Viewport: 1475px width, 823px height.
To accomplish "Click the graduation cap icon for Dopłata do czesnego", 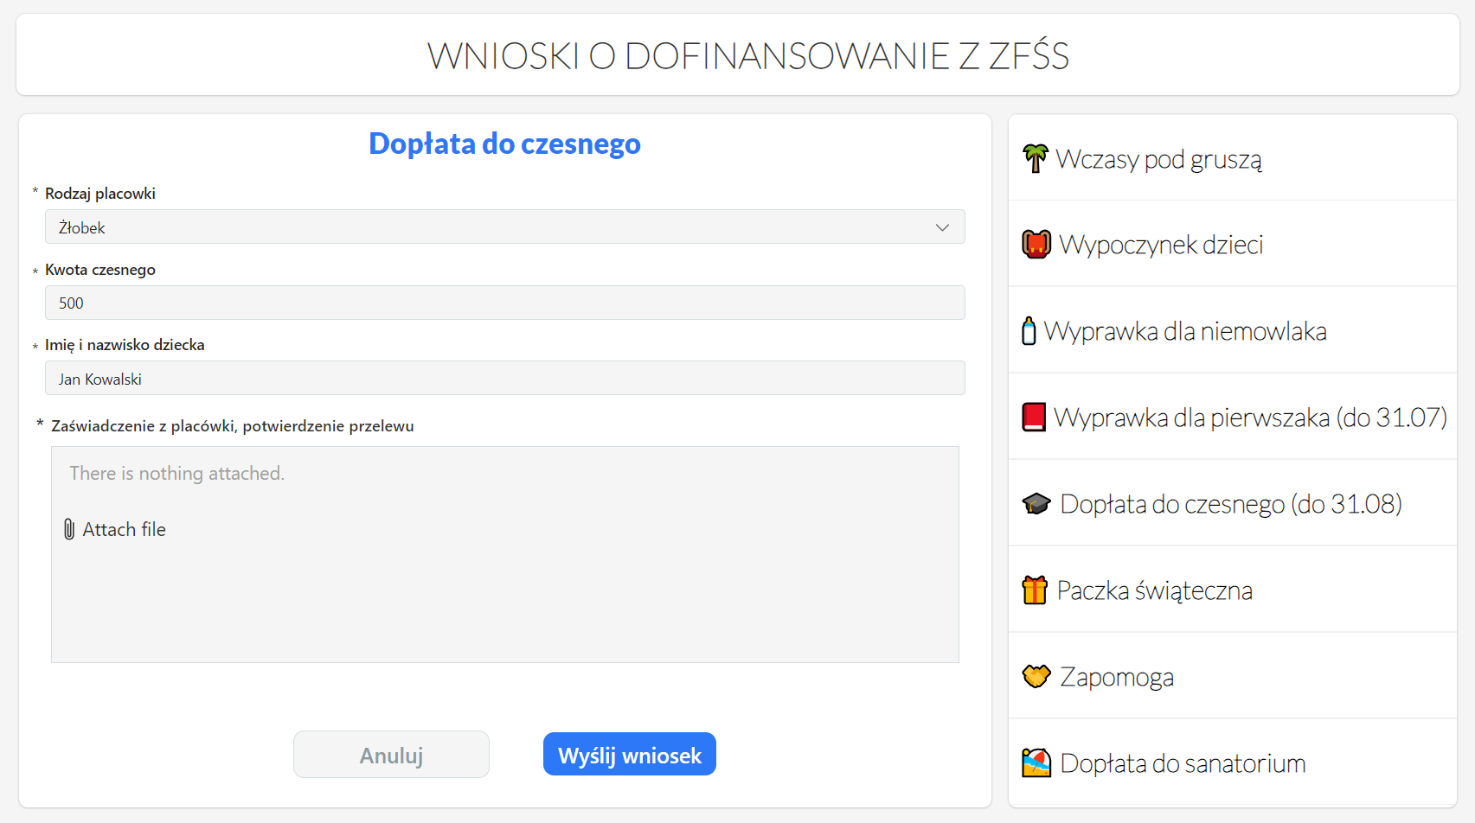I will pyautogui.click(x=1036, y=504).
